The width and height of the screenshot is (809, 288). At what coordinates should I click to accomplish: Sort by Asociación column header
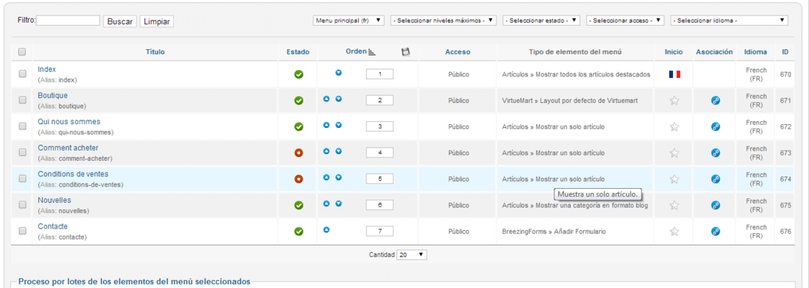click(x=714, y=51)
